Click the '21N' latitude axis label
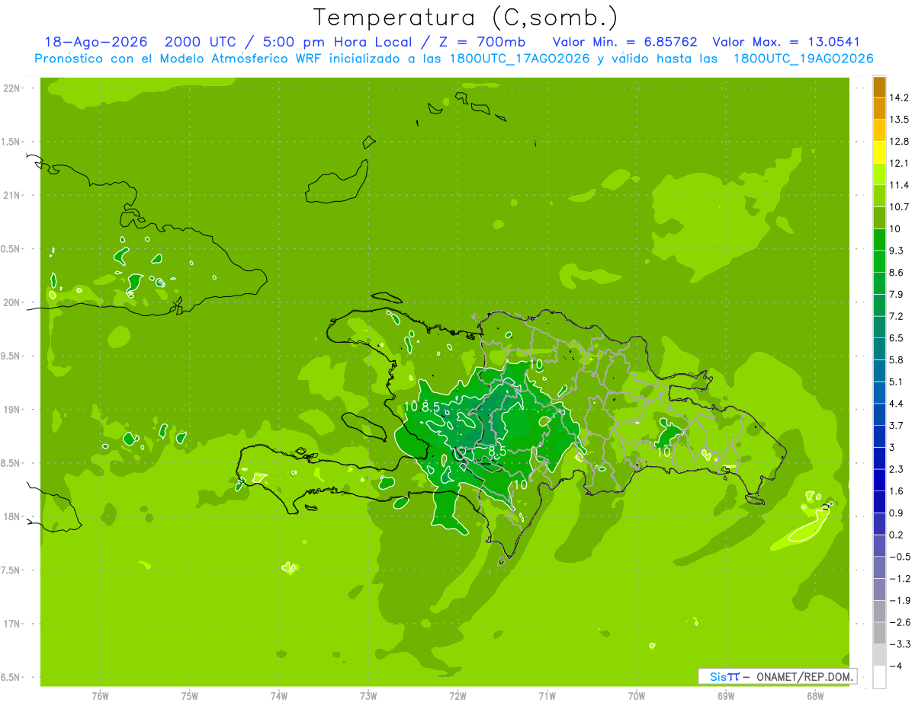 pyautogui.click(x=13, y=196)
